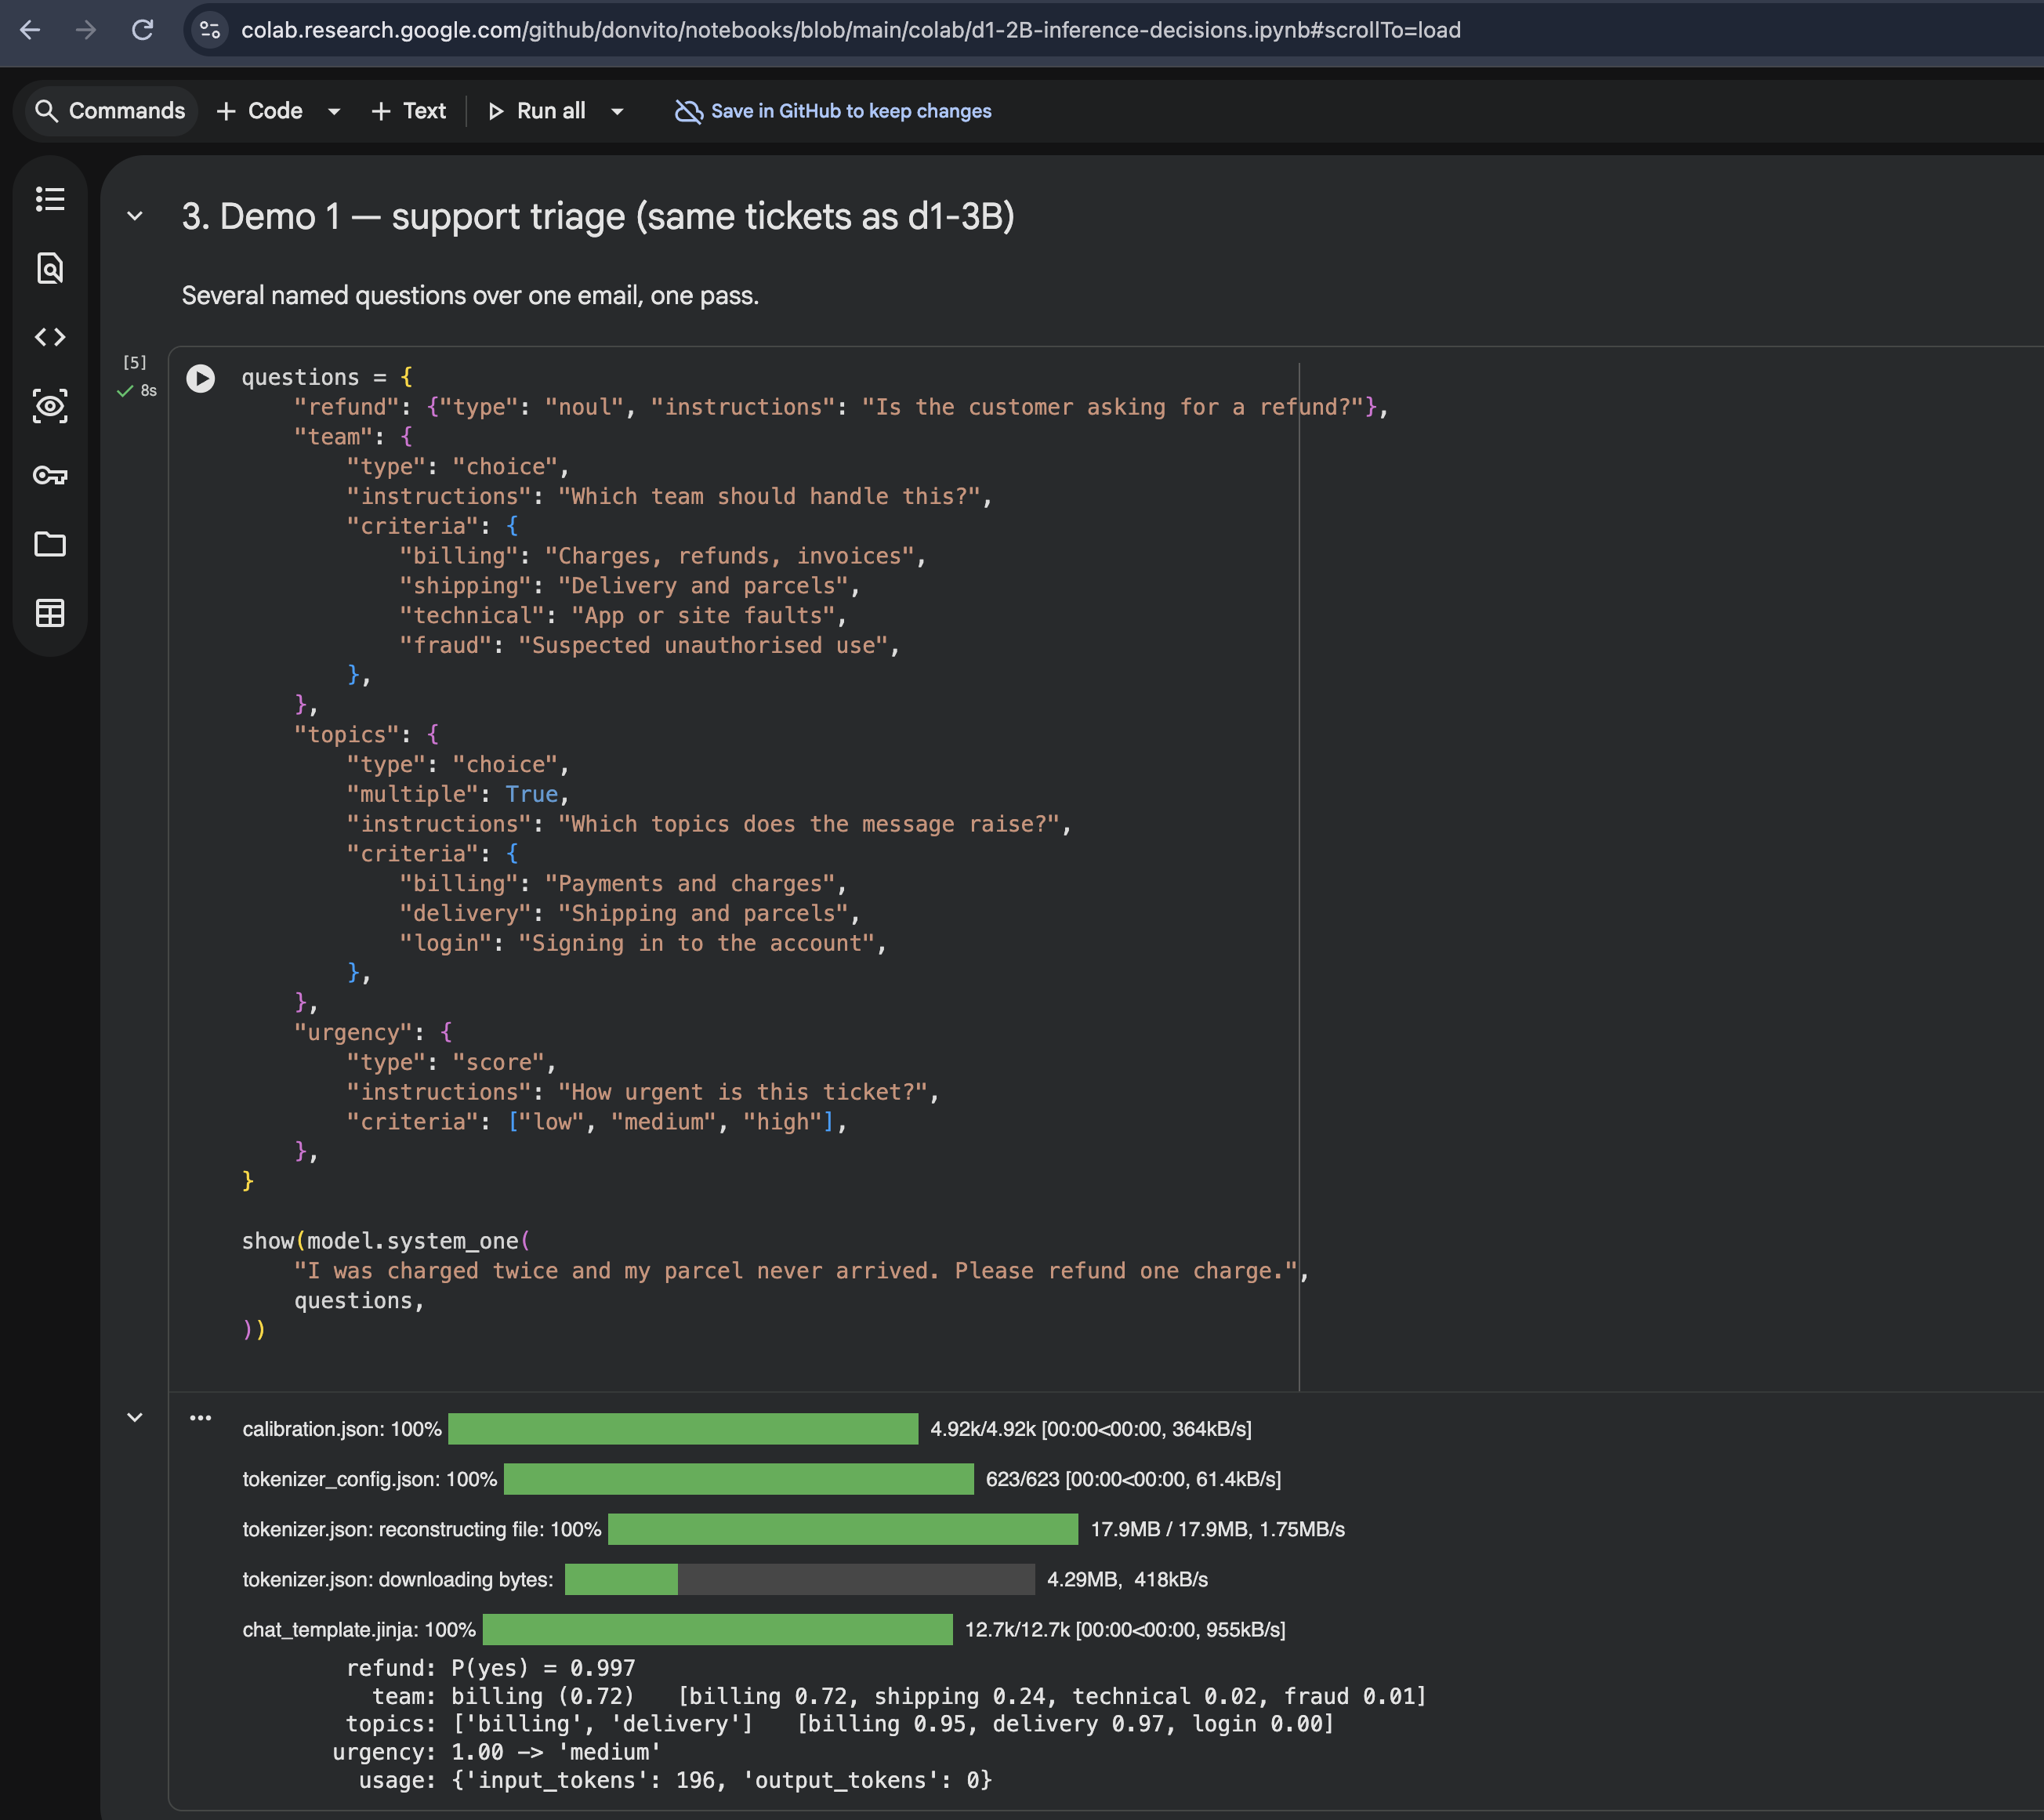Open the secrets key panel
Viewport: 2044px width, 1820px height.
pyautogui.click(x=50, y=475)
